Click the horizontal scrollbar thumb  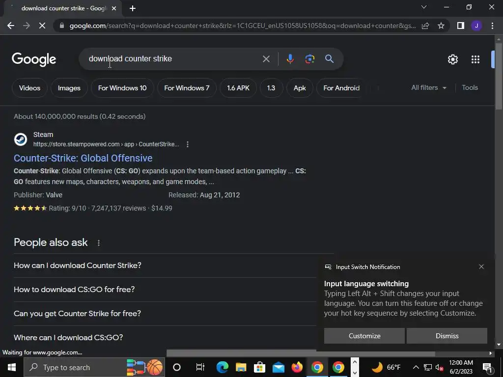(301, 353)
